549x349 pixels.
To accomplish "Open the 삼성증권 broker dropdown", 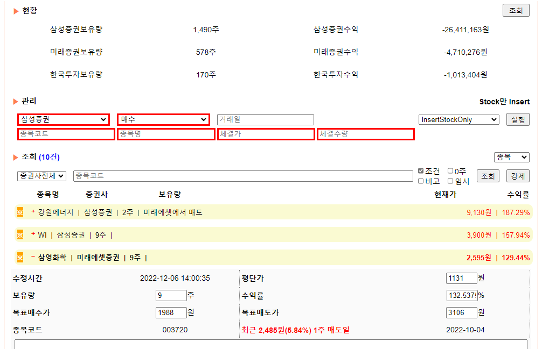I will [63, 119].
